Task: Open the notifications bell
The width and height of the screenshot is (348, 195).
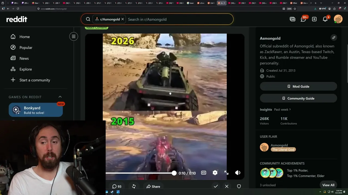Action: click(325, 19)
